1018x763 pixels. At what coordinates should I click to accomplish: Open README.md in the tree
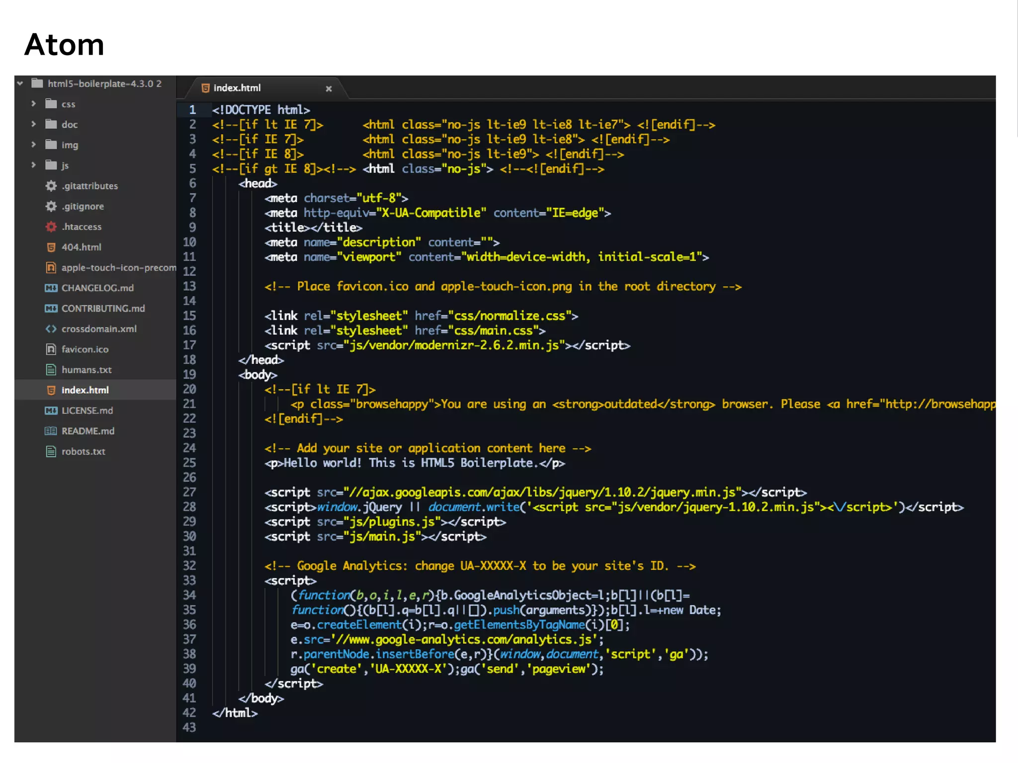click(x=88, y=431)
